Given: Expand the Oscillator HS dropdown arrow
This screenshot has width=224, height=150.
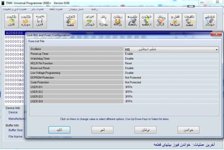Looking at the screenshot, I should pyautogui.click(x=216, y=50).
